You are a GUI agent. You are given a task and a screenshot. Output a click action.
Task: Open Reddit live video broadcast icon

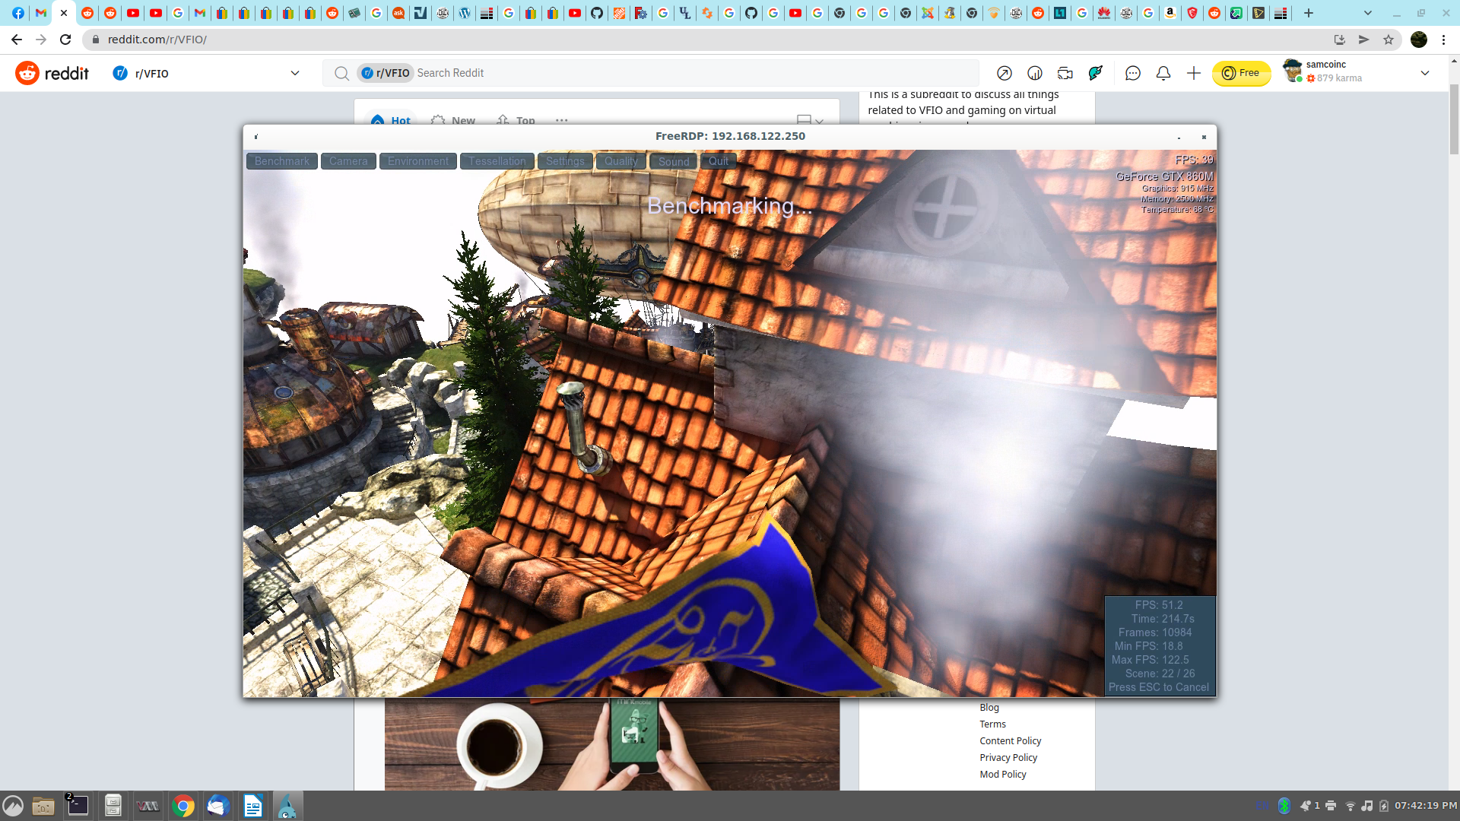pyautogui.click(x=1065, y=73)
